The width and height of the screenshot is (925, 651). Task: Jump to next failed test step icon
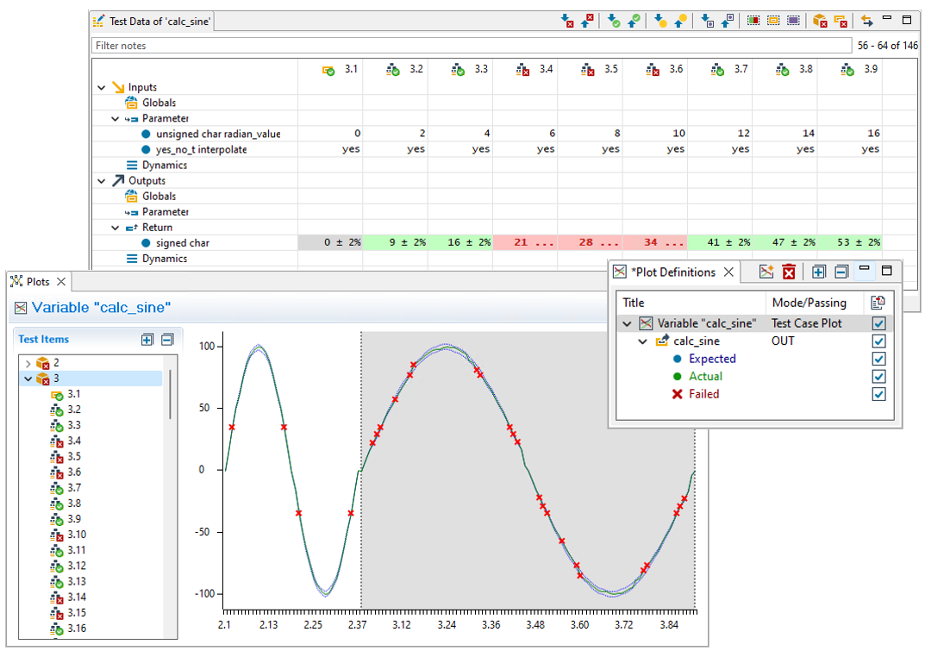click(567, 21)
